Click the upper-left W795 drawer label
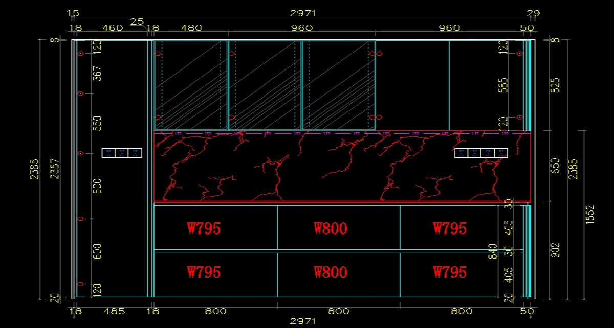 pyautogui.click(x=204, y=228)
